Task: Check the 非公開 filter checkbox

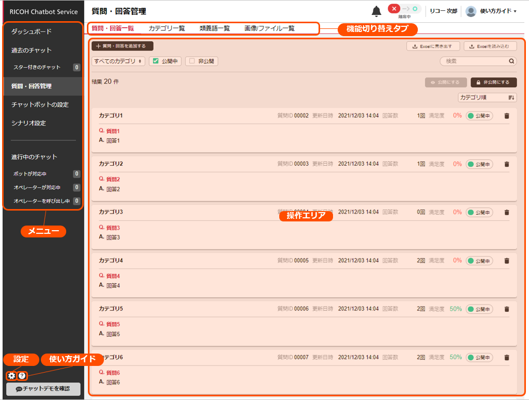Action: point(192,61)
